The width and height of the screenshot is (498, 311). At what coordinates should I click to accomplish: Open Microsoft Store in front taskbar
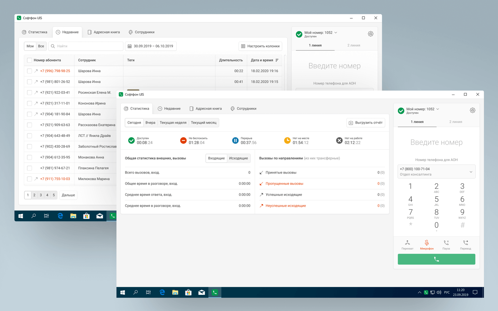(188, 292)
